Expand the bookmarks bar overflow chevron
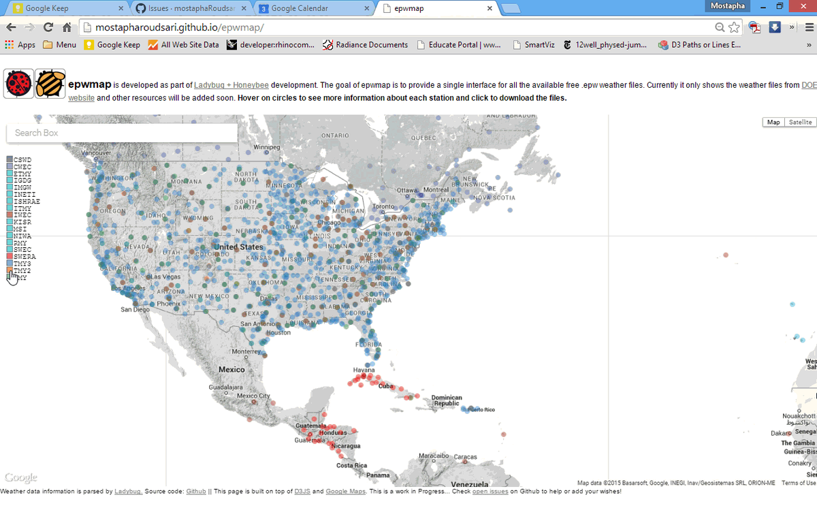 coord(807,45)
